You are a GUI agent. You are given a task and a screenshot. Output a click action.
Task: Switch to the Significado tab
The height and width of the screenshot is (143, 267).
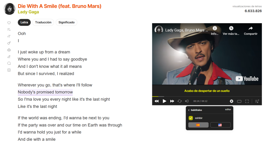click(66, 22)
